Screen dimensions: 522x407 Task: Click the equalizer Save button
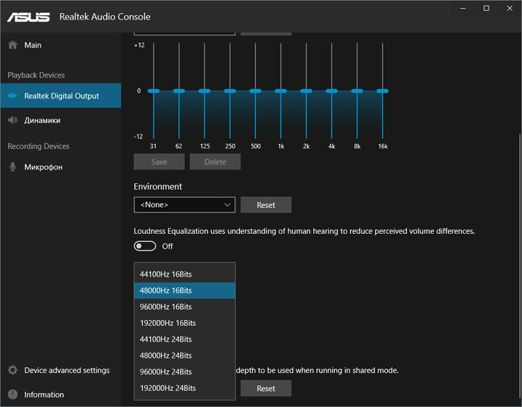coord(159,162)
